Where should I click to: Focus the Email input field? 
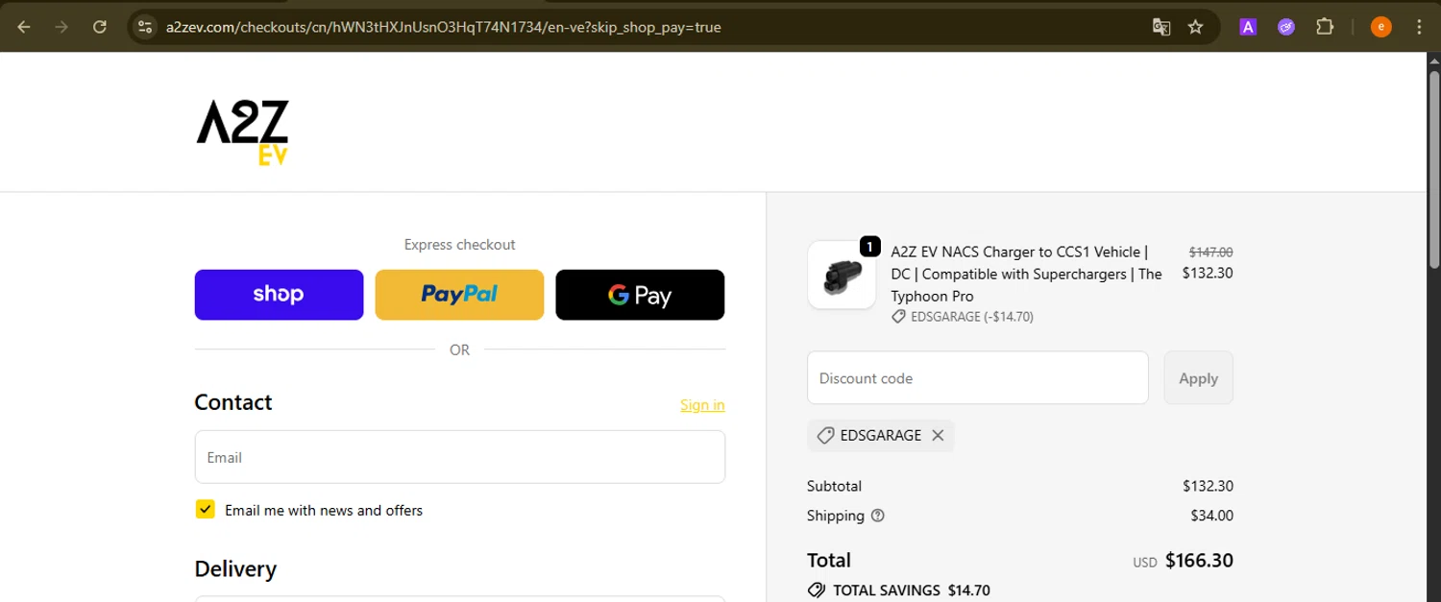point(459,457)
